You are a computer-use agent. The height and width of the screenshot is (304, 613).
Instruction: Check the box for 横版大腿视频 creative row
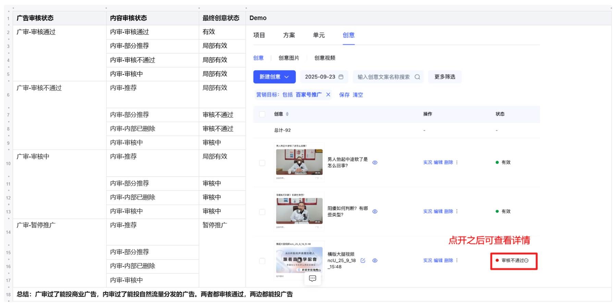(x=262, y=261)
